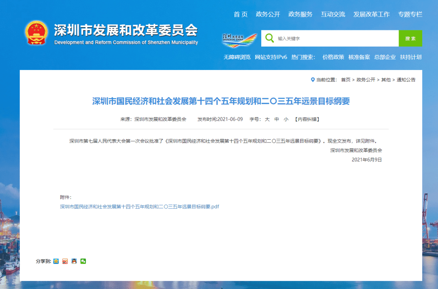Viewport: 438px width, 289px height.
Task: Share to Sina Weibo icon
Action: [65, 261]
